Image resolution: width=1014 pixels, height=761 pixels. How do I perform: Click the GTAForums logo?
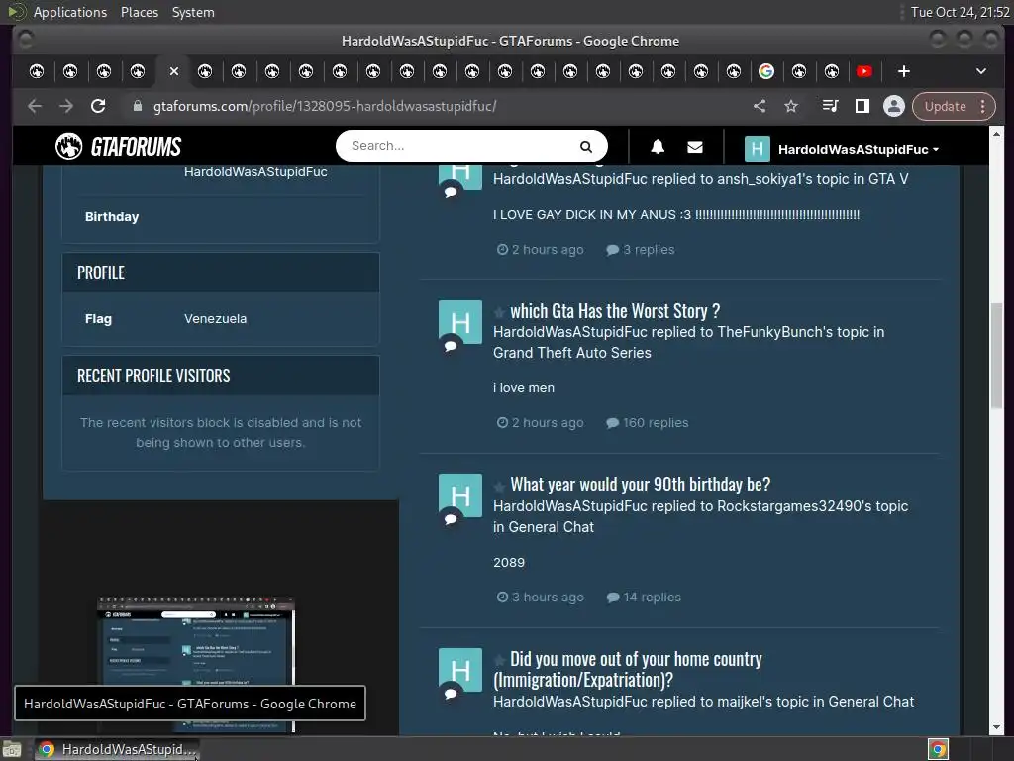[119, 147]
